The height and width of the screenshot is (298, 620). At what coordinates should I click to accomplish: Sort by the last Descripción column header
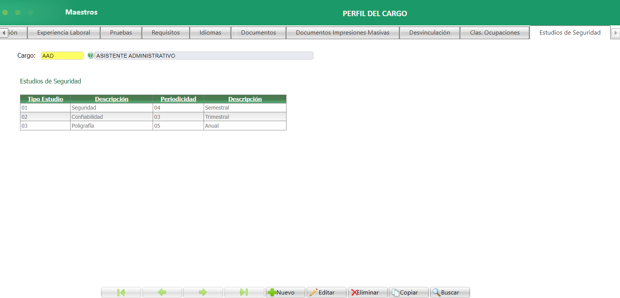pos(245,99)
